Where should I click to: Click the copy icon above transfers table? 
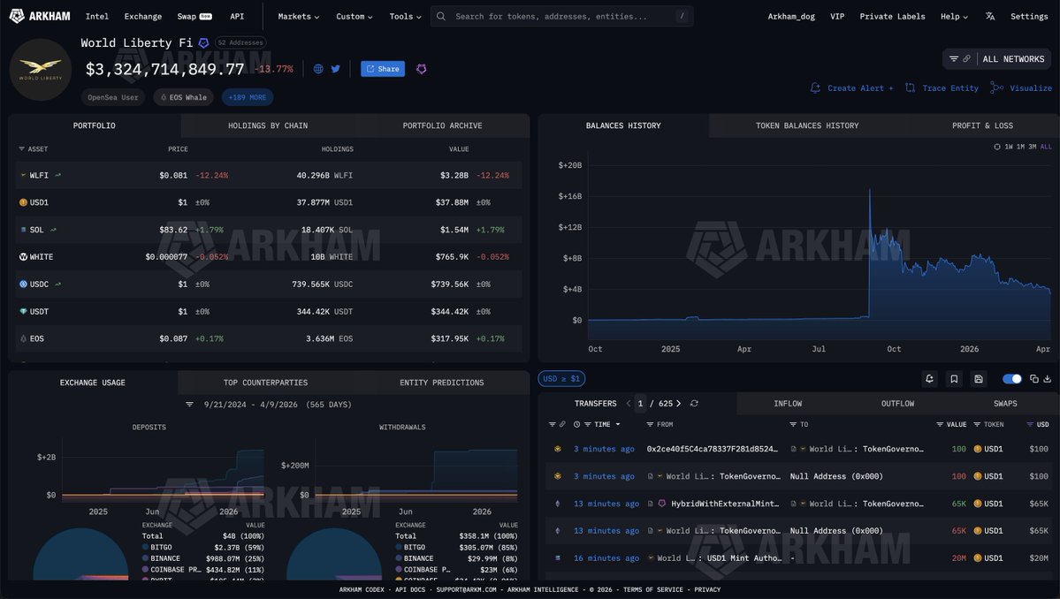[x=1033, y=379]
